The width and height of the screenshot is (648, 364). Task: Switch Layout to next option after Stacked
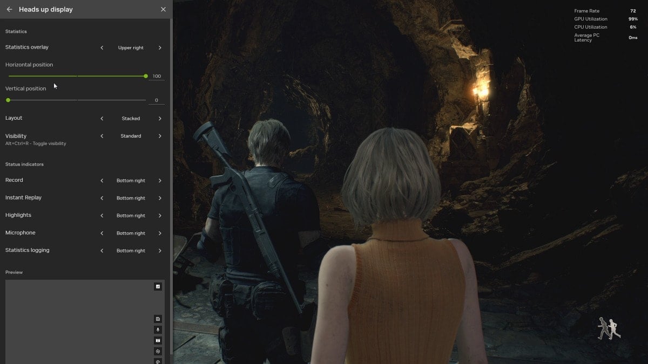(x=160, y=118)
